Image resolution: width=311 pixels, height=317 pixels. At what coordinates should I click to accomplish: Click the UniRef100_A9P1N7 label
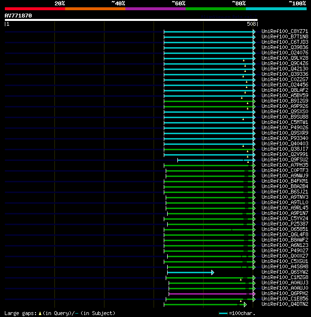(x=285, y=213)
